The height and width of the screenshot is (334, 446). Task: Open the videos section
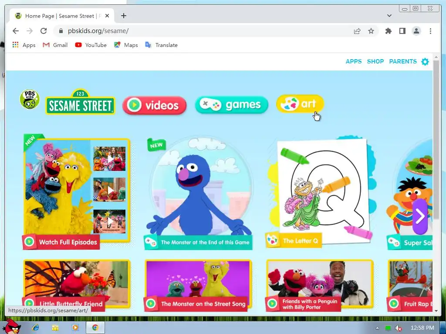(155, 105)
